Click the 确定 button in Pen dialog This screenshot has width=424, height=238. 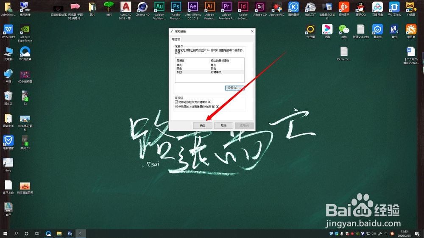pyautogui.click(x=203, y=125)
